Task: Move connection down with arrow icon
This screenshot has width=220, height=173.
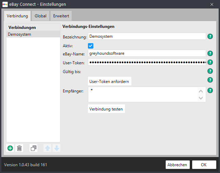Action: click(x=57, y=148)
